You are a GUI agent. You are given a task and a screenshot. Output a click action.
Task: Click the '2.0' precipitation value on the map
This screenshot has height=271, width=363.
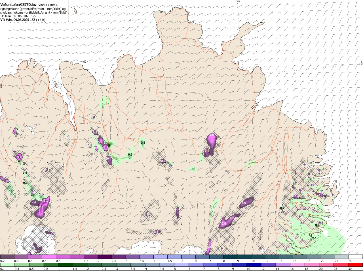(41, 207)
